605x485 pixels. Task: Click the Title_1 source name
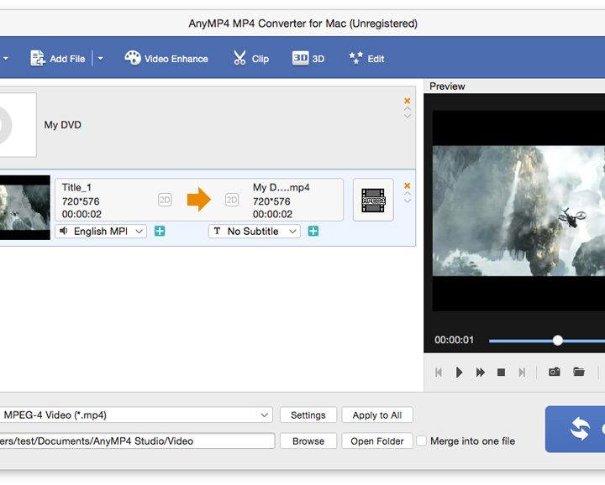coord(76,188)
